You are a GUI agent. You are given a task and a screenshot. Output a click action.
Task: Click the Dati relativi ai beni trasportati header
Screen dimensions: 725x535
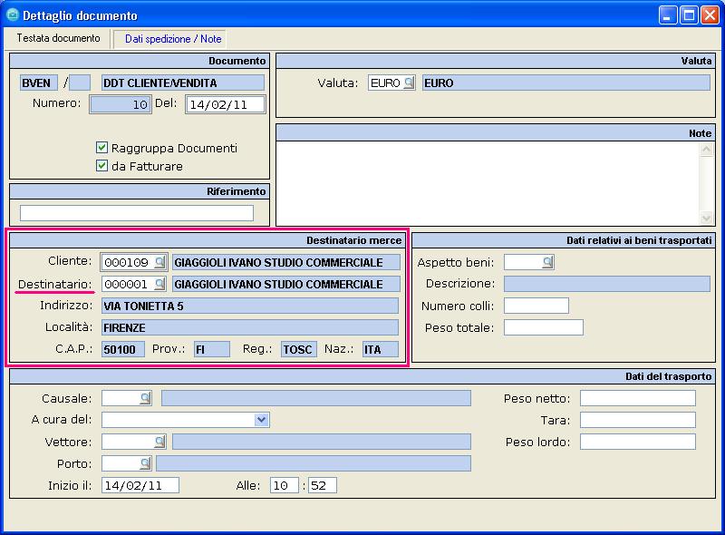click(564, 240)
